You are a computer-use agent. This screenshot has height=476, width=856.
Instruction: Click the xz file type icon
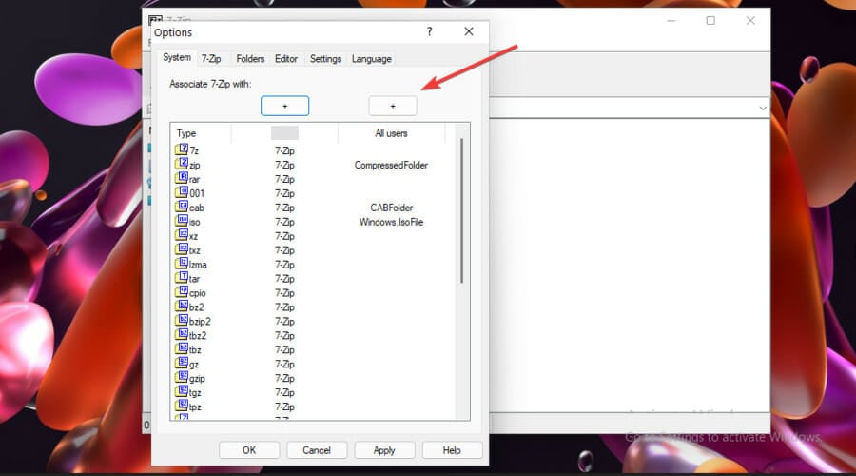[182, 234]
